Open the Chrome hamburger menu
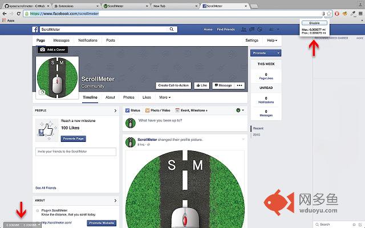Screen dimensions: 365x228 coord(360,14)
